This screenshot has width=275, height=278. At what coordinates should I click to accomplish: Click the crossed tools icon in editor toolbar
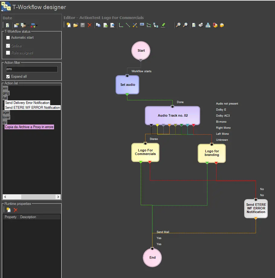(135, 25)
